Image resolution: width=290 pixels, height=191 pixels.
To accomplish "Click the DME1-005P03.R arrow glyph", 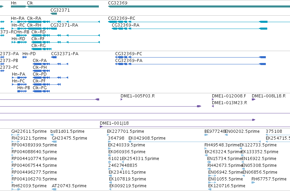I will pos(122,99).
